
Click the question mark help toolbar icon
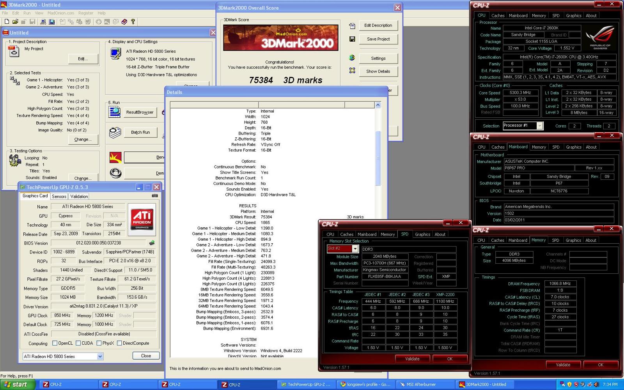[133, 22]
